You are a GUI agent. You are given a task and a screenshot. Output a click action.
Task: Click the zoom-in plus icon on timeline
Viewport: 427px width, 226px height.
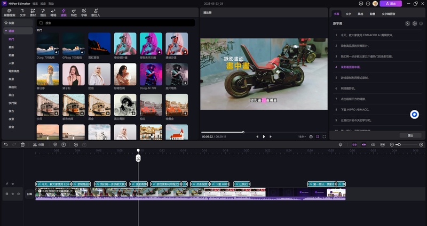(x=421, y=144)
